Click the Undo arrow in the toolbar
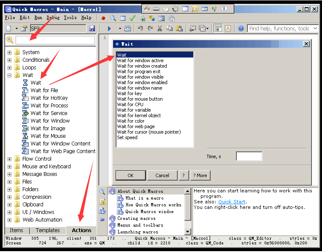 coord(140,28)
